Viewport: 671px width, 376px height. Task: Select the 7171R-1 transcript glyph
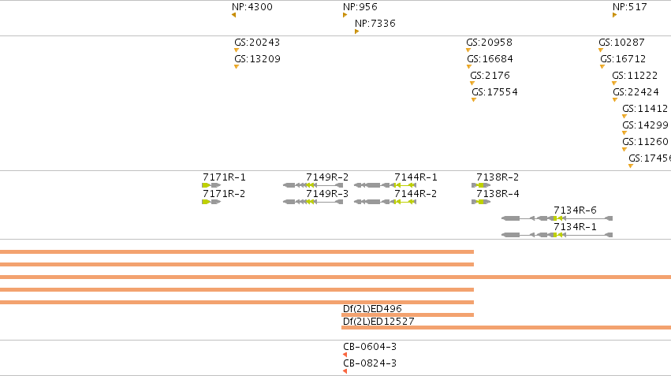(211, 185)
